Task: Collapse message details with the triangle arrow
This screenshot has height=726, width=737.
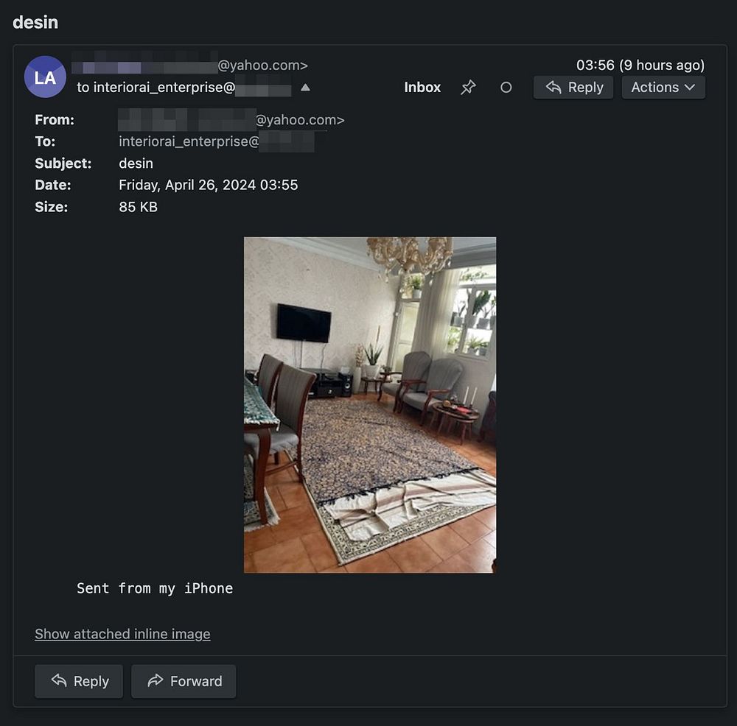Action: (x=306, y=88)
